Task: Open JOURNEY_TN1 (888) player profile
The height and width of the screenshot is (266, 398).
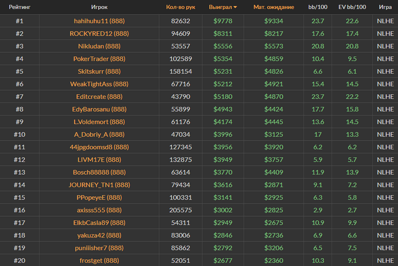Action: [x=100, y=185]
